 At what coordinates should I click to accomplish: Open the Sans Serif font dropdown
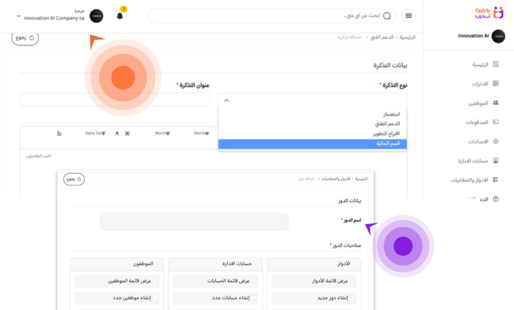[x=95, y=133]
